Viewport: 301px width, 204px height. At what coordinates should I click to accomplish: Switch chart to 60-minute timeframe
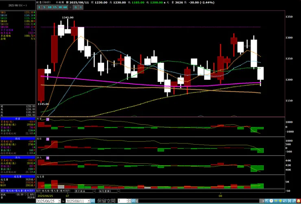[x=65, y=7]
